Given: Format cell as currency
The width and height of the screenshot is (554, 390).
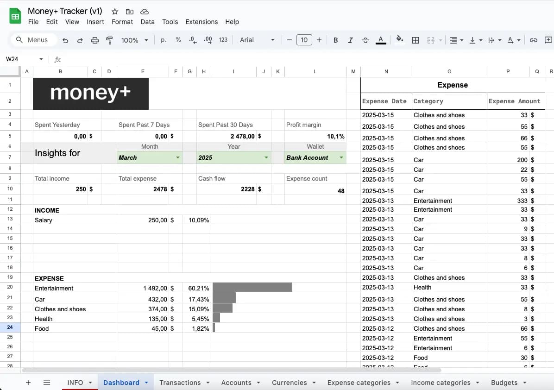Looking at the screenshot, I should [163, 40].
